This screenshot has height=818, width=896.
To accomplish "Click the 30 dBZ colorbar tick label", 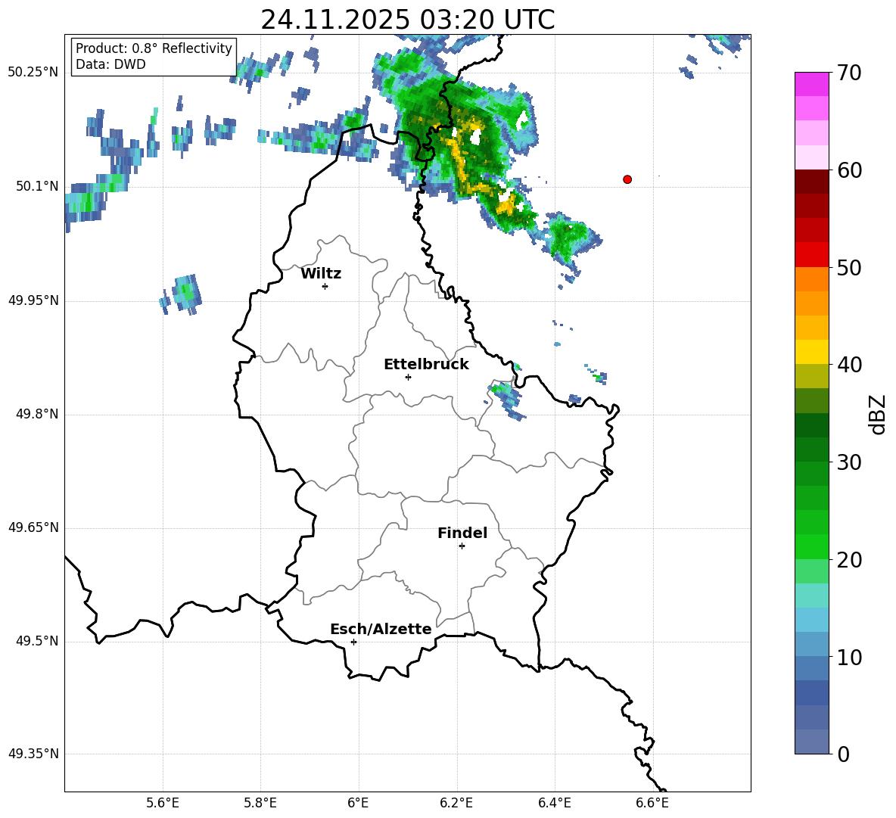I will coord(849,462).
